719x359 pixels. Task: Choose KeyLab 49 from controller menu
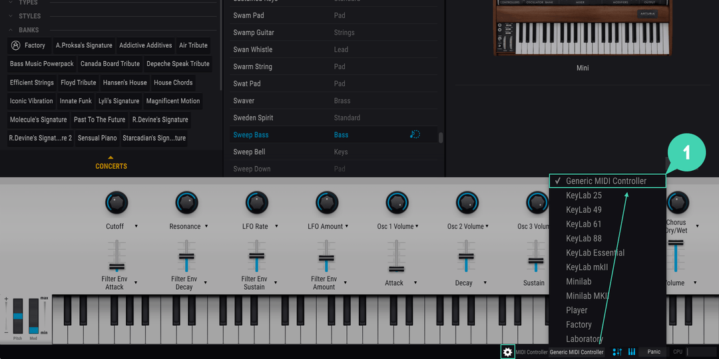[x=608, y=209]
